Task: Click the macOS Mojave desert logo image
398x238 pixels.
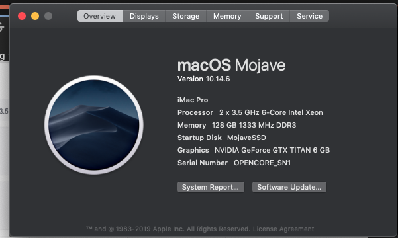Action: [x=94, y=125]
